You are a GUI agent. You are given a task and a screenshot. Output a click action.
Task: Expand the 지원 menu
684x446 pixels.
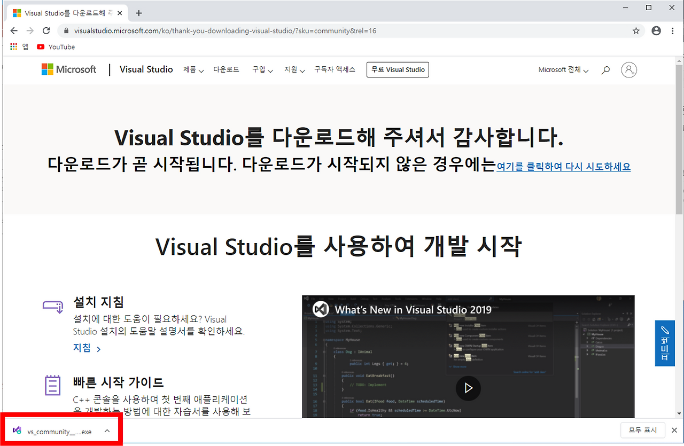pyautogui.click(x=294, y=70)
